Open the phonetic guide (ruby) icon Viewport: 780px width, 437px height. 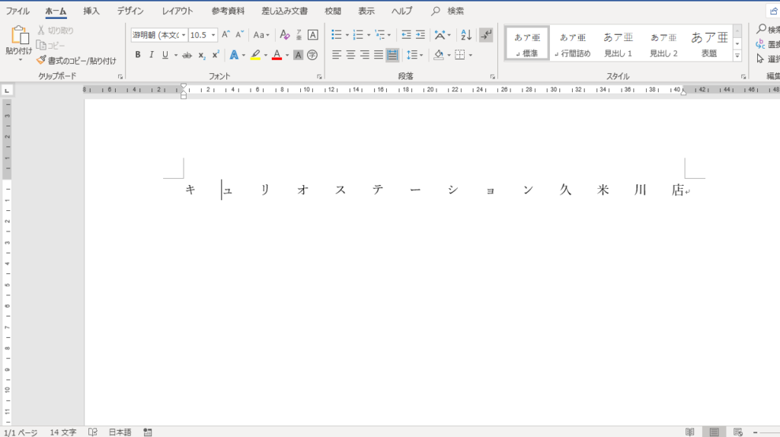(299, 35)
